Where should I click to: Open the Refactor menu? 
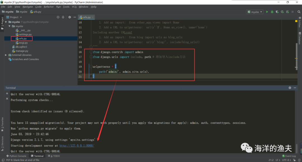point(49,7)
